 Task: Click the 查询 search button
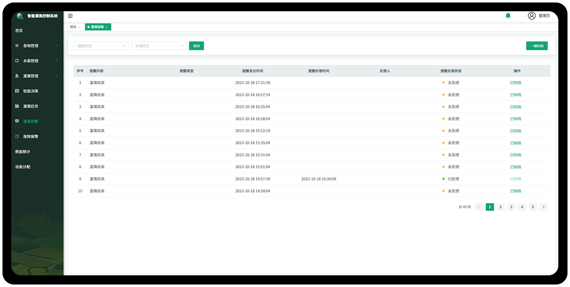[196, 46]
